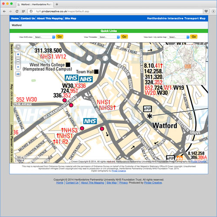Open the footer Pindar Creative link after Produced by
This screenshot has width=217, height=217.
(x=153, y=183)
